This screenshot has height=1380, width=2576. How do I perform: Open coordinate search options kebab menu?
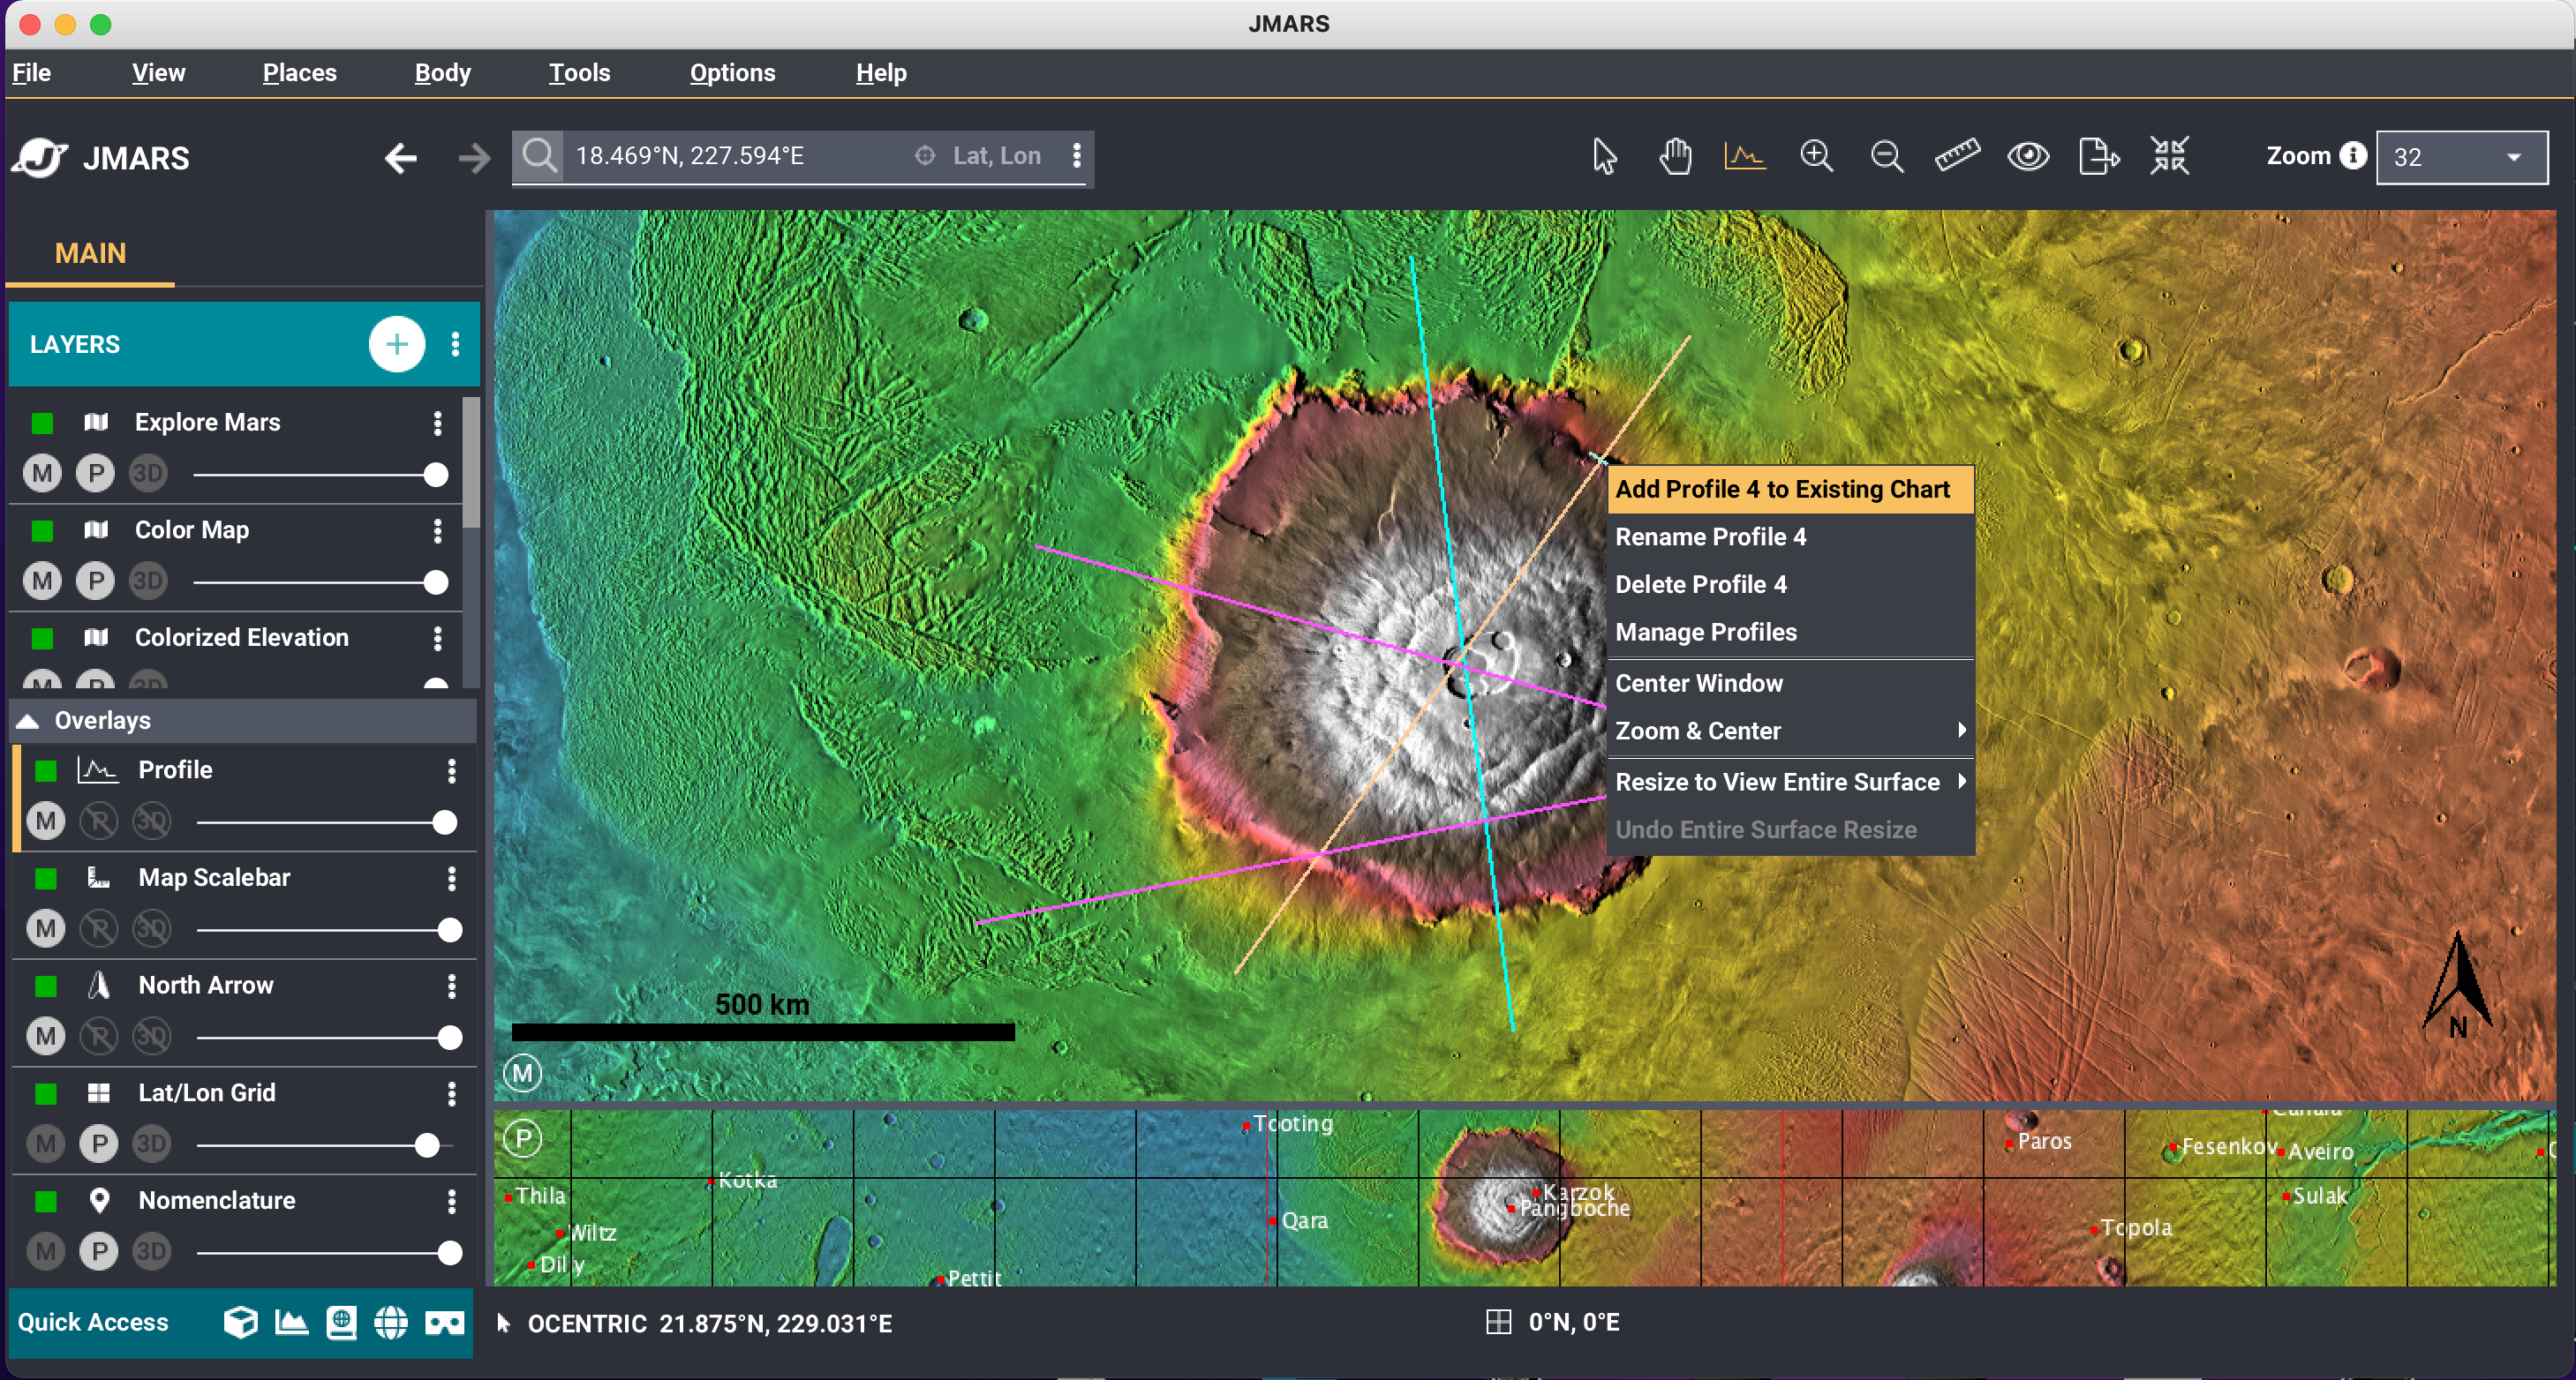[1076, 156]
